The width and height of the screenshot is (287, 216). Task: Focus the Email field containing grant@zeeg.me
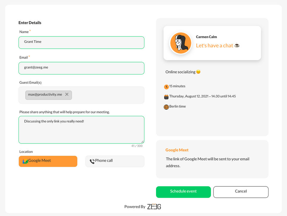[81, 68]
